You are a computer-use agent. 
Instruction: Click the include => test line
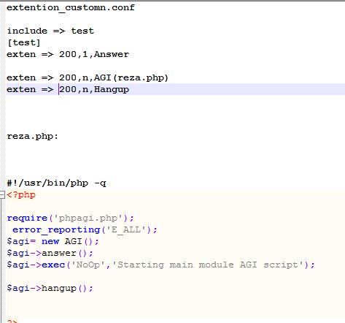(x=50, y=31)
